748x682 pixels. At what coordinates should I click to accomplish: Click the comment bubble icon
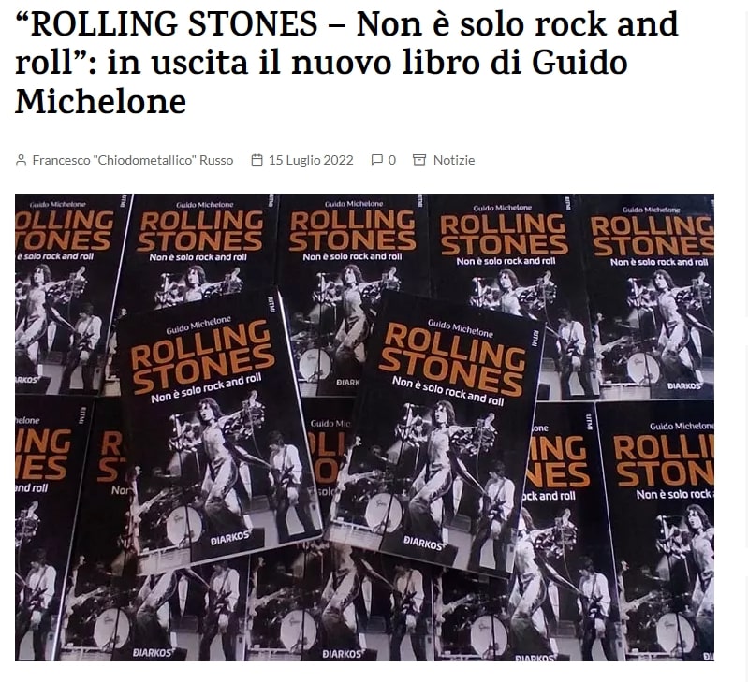coord(377,160)
